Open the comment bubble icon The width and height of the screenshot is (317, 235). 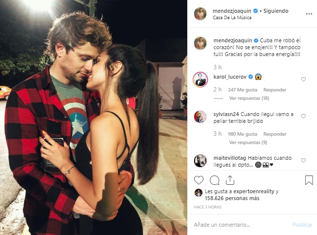point(214,180)
